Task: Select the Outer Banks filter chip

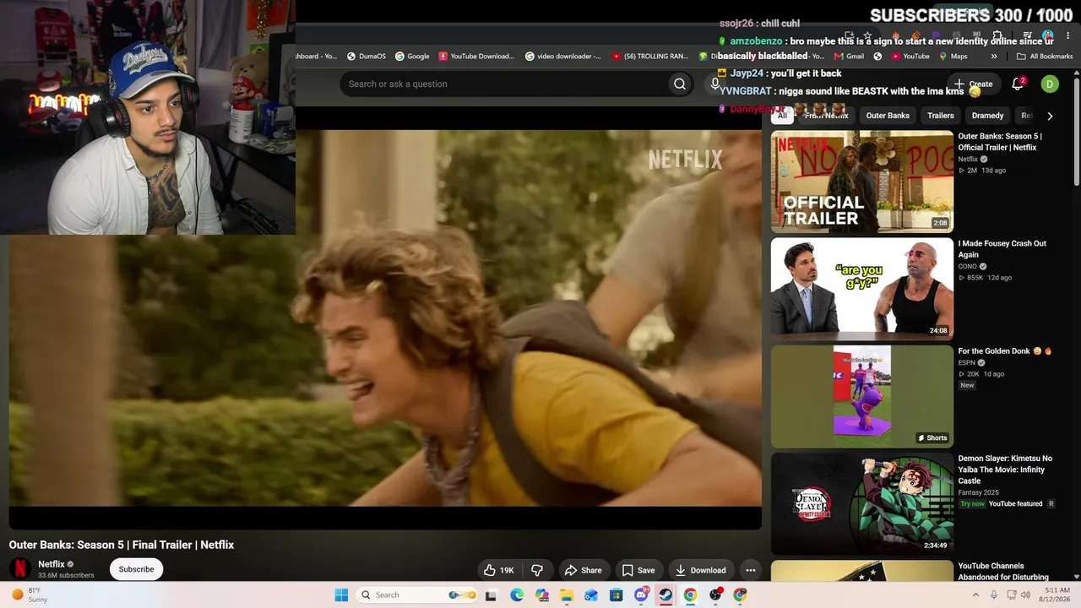Action: coord(888,116)
